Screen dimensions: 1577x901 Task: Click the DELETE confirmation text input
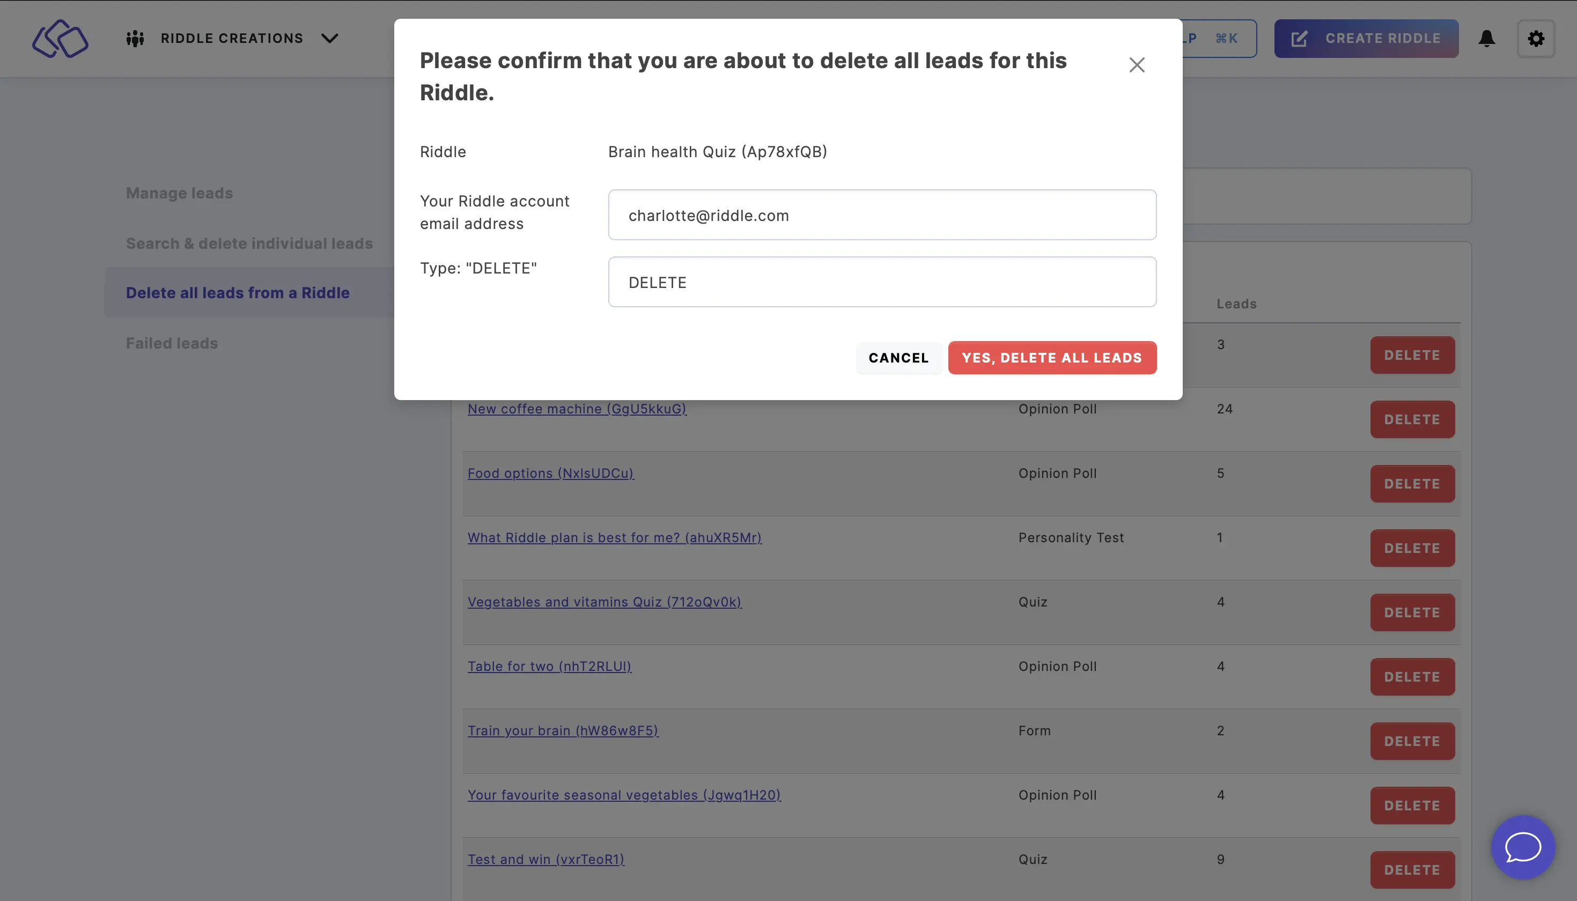tap(882, 282)
